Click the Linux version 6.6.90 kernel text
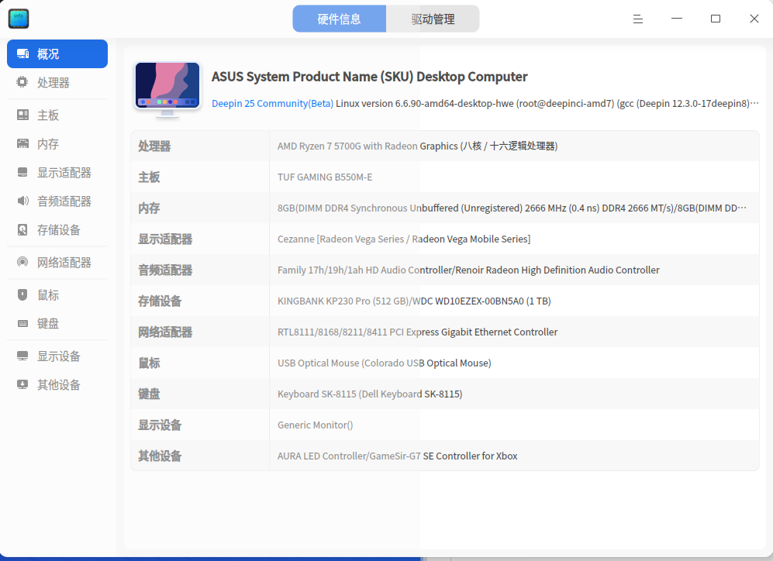The image size is (773, 561). coord(547,103)
